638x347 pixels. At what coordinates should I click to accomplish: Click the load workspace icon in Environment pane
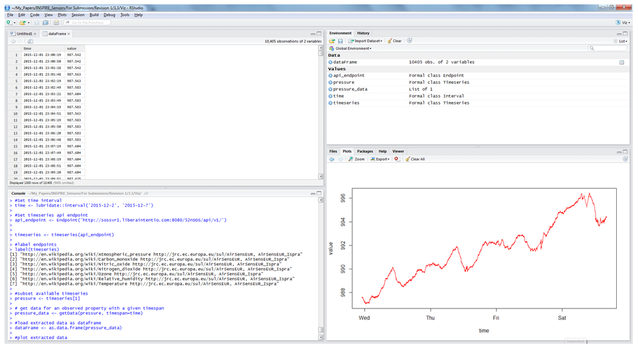pos(332,41)
